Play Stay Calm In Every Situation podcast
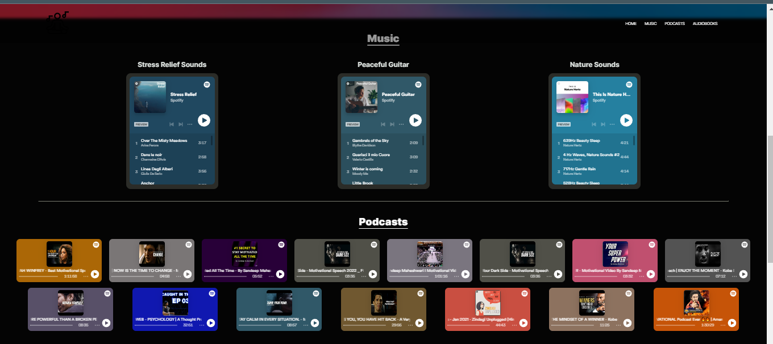 [x=315, y=323]
